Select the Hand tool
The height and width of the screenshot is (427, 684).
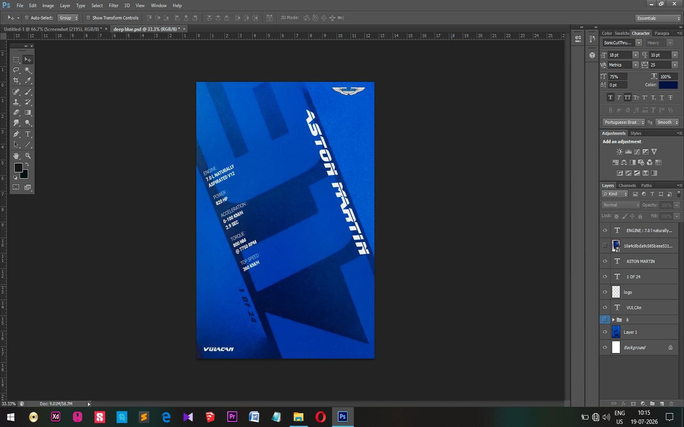click(x=16, y=156)
